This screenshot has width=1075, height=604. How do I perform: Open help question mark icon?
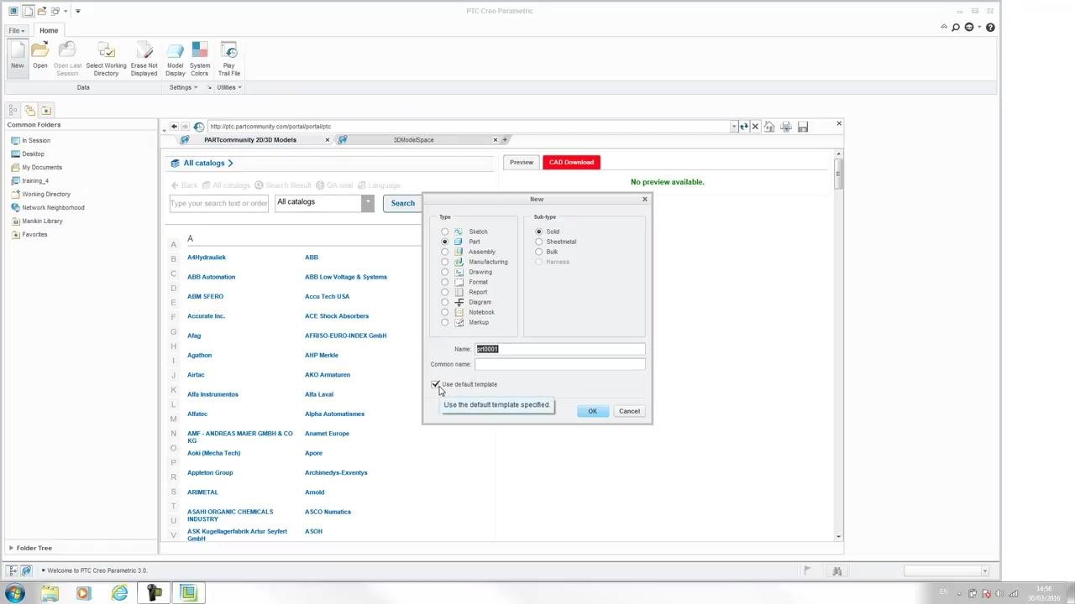[x=990, y=28]
